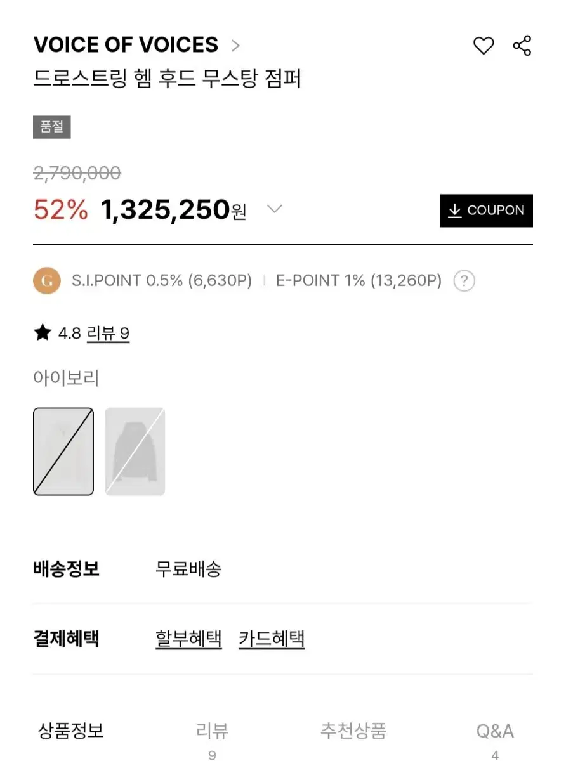
Task: Click the black star rating icon
Action: click(43, 333)
